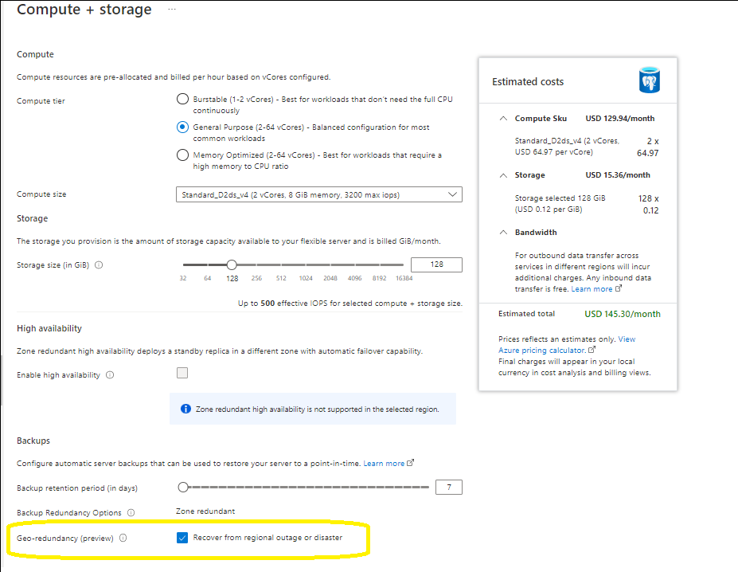The image size is (738, 572).
Task: Click View Azure pricing calculator link
Action: pos(541,349)
